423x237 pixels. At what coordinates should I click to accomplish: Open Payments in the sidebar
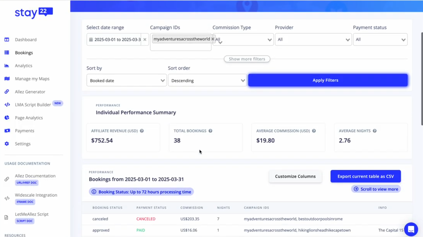[24, 131]
